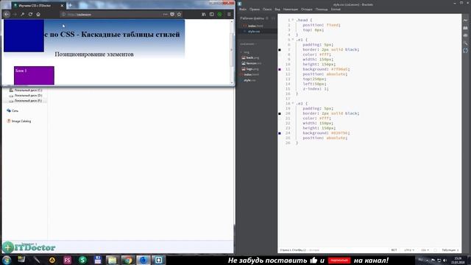Click the green extension icon in Firefox toolbar
Viewport: 471px width, 265px height.
[x=219, y=14]
